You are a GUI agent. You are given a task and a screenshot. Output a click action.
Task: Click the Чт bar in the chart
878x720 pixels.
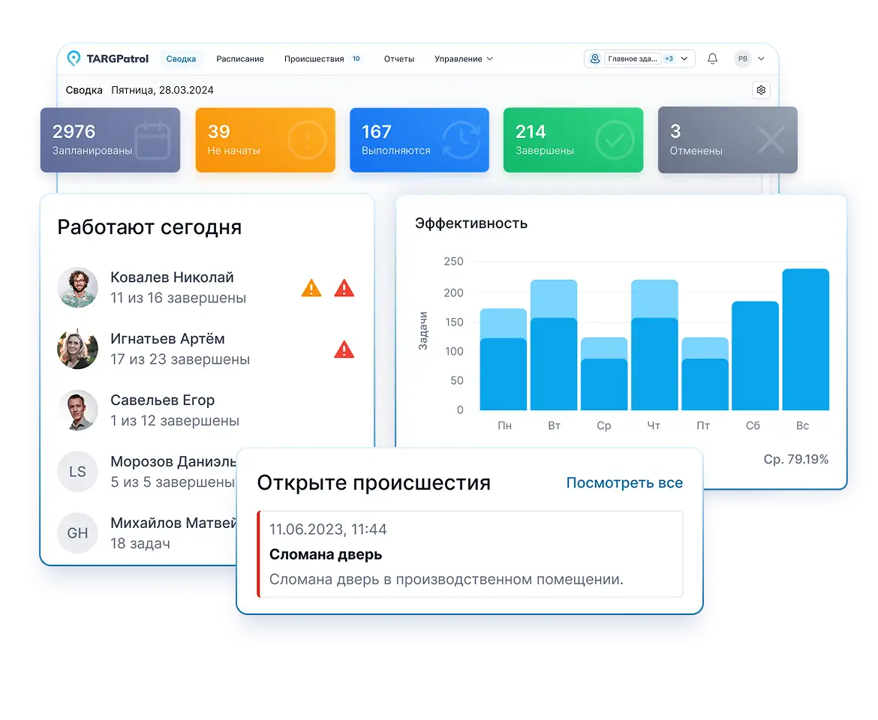point(654,344)
